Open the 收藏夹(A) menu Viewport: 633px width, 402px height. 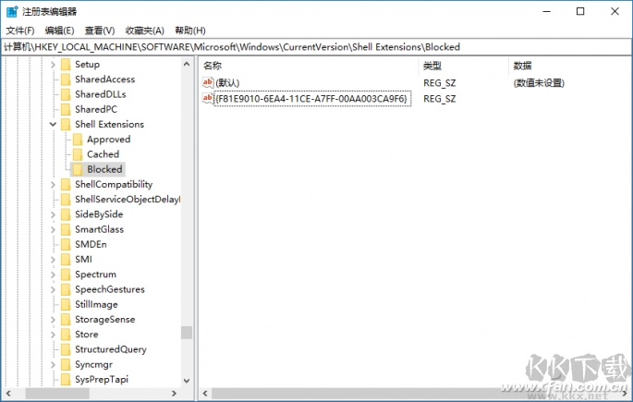point(144,30)
